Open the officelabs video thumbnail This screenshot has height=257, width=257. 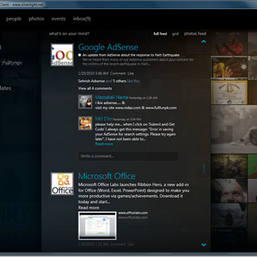98,226
